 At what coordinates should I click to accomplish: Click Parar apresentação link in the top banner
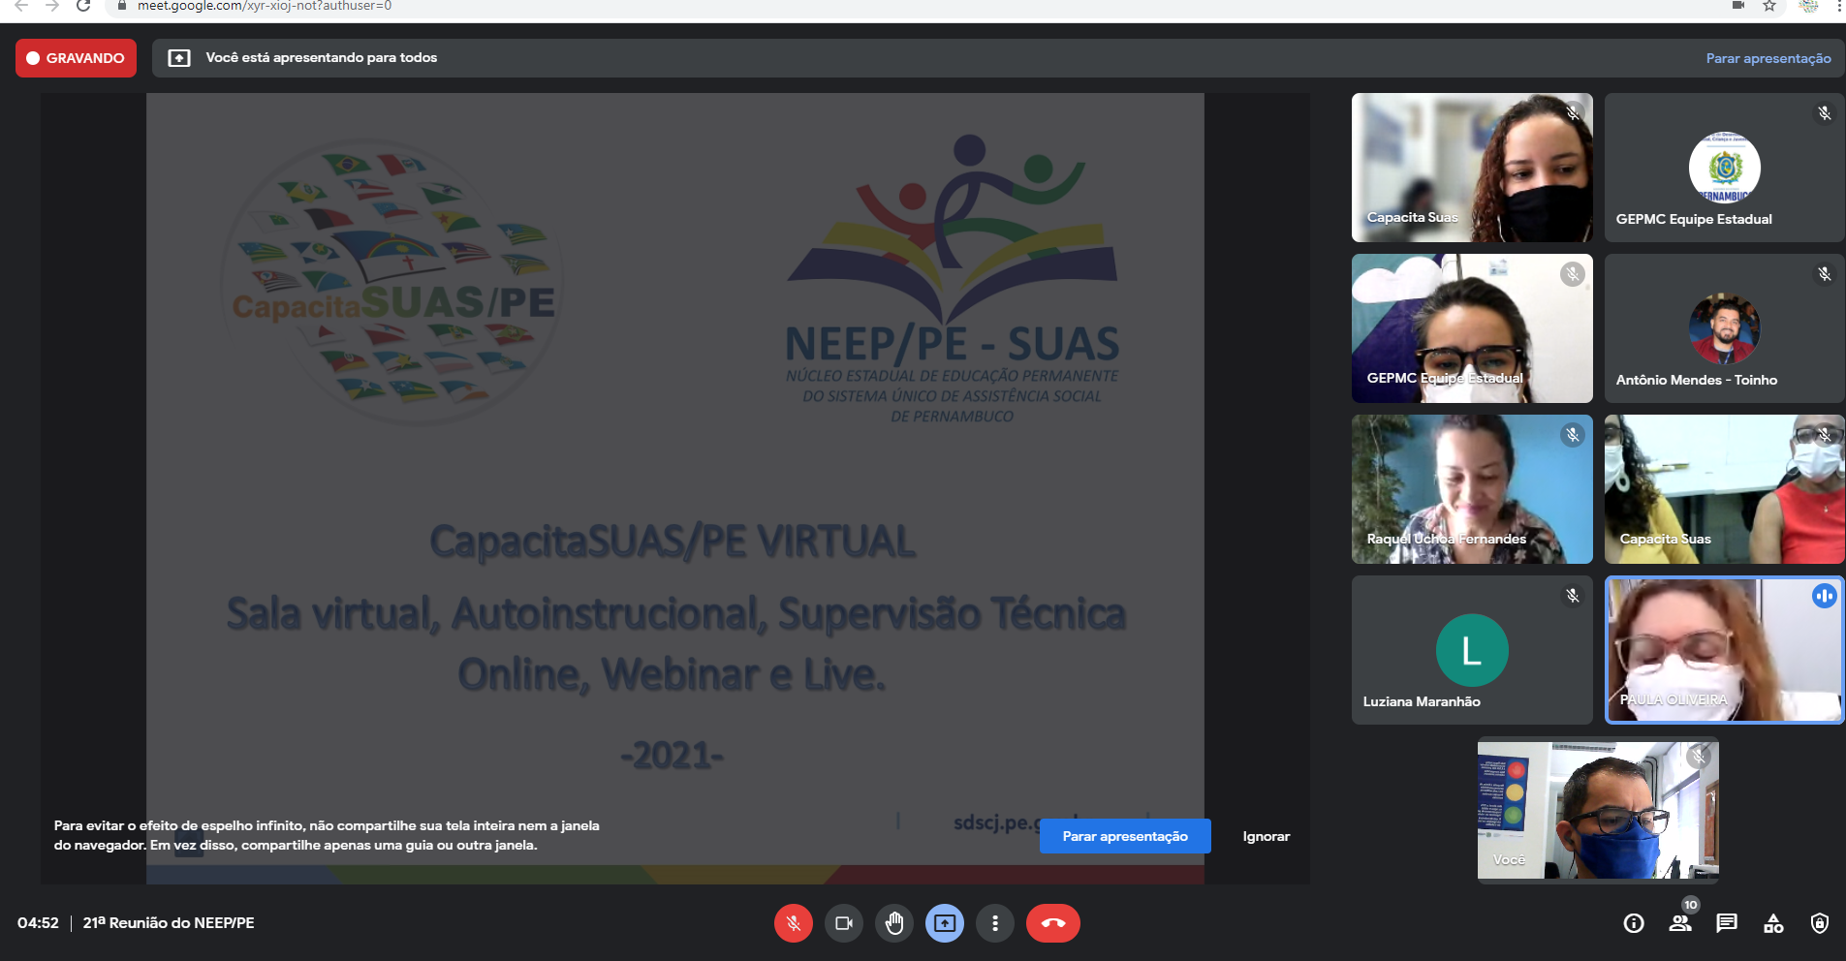point(1768,58)
